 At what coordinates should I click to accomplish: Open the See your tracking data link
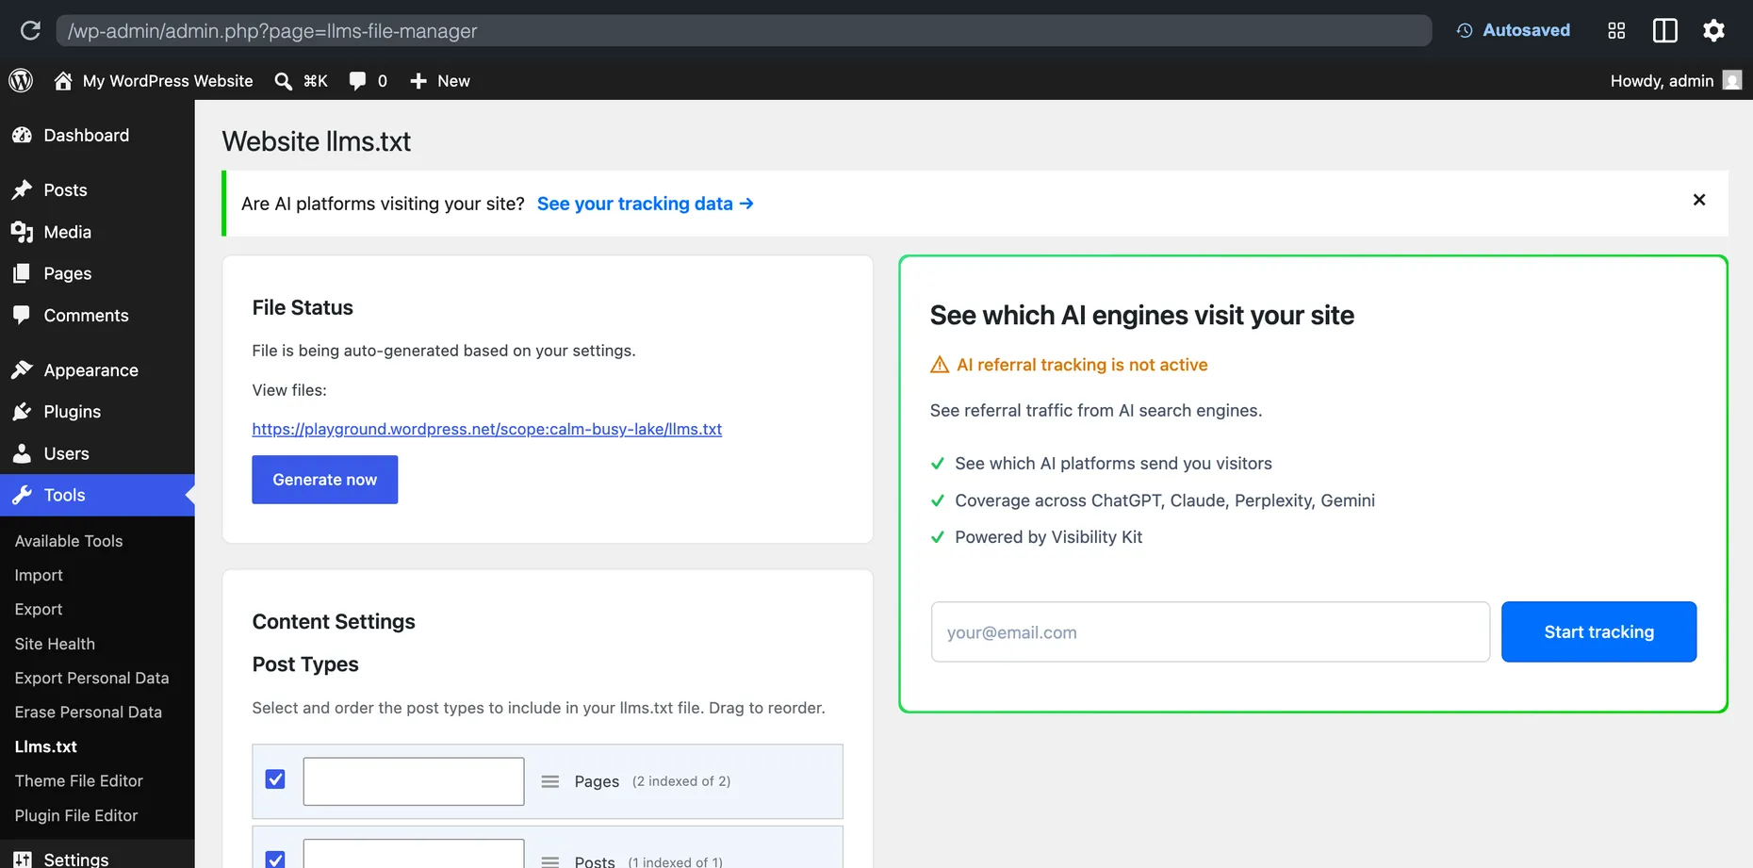point(646,204)
